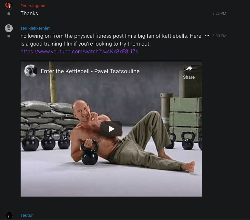250x220 pixels.
Task: Click the kettlebell post message text
Action: click(x=111, y=40)
